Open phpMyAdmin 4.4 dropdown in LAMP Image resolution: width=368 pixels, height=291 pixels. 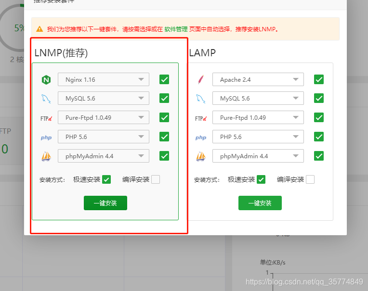(258, 156)
